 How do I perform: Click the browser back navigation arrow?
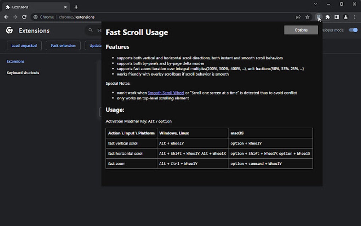tap(6, 17)
